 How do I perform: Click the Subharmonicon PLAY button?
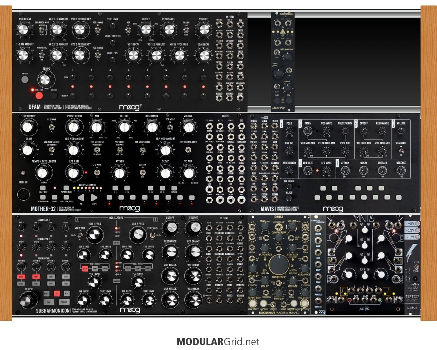click(49, 302)
